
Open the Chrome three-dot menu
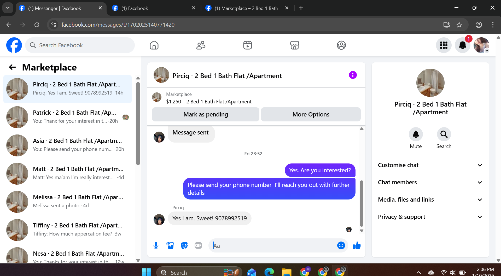click(493, 25)
